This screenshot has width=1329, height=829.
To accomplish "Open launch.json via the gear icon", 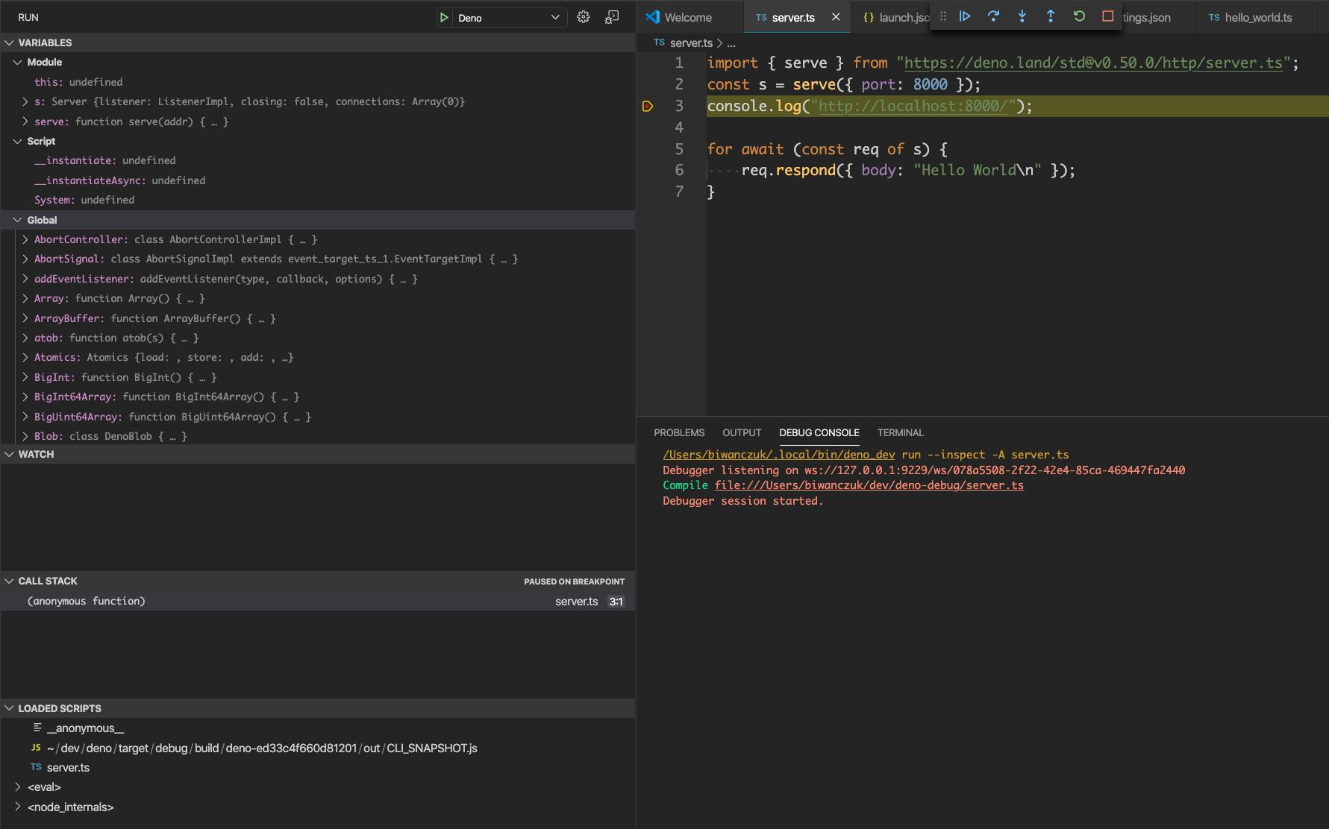I will coord(584,17).
